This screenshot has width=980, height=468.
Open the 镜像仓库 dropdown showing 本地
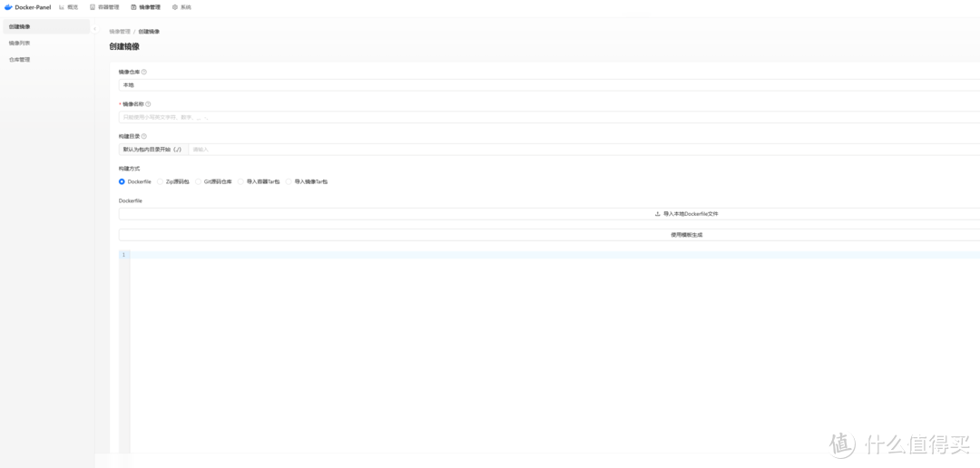pos(544,85)
